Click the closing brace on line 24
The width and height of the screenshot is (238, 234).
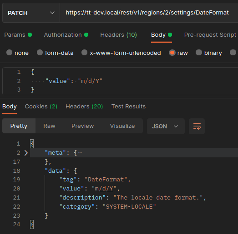pyautogui.click(x=32, y=224)
